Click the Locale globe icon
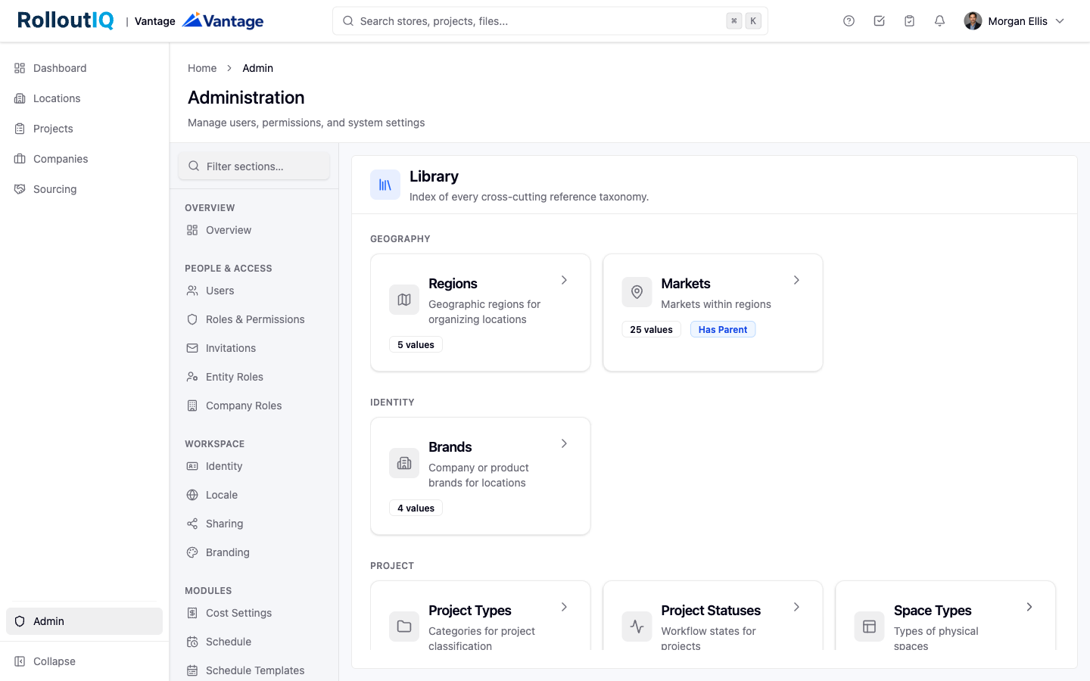 tap(192, 495)
